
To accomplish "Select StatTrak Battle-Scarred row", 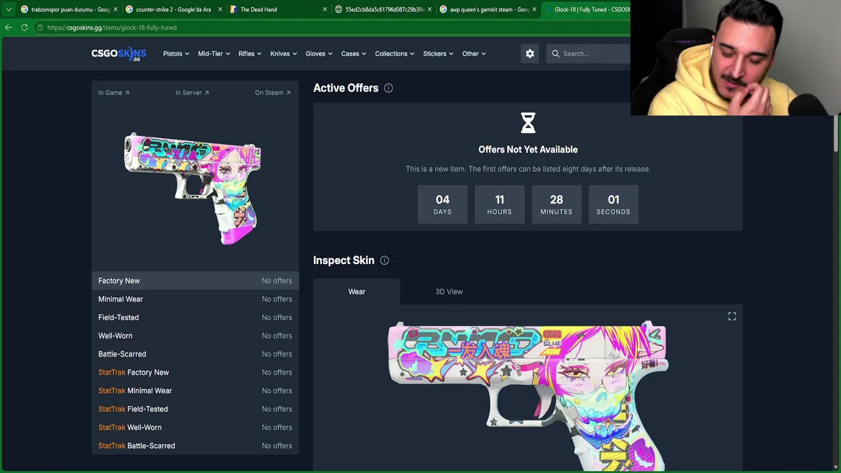I will [195, 446].
